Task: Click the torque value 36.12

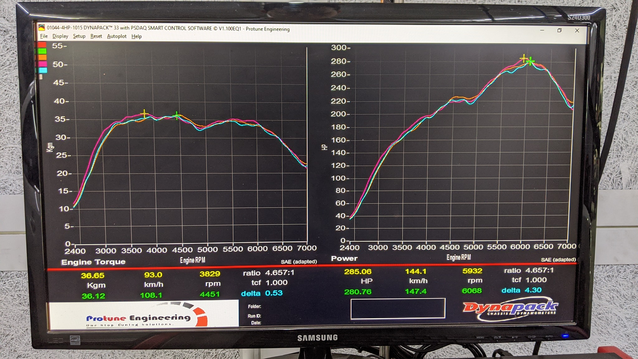Action: pyautogui.click(x=93, y=296)
